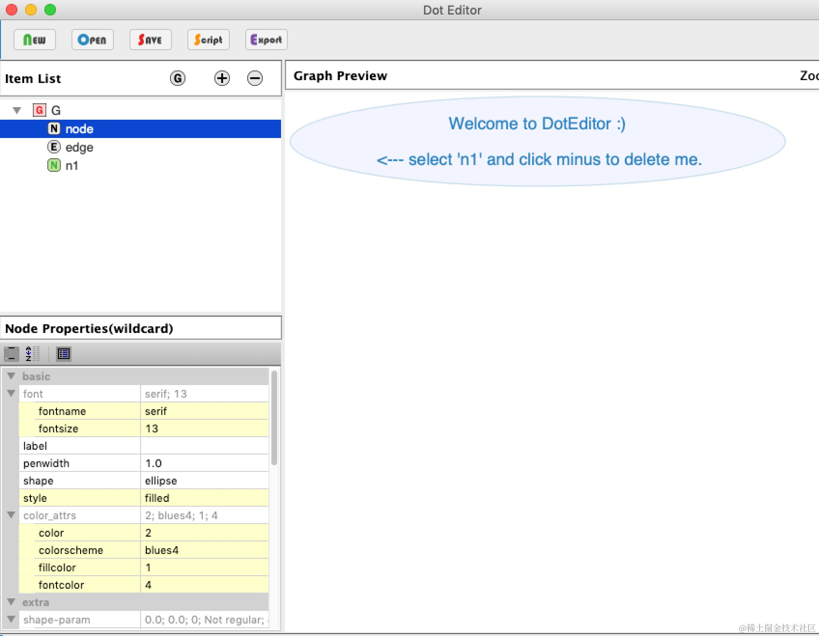819x636 pixels.
Task: Click the 'Item List' header label
Action: pyautogui.click(x=33, y=79)
